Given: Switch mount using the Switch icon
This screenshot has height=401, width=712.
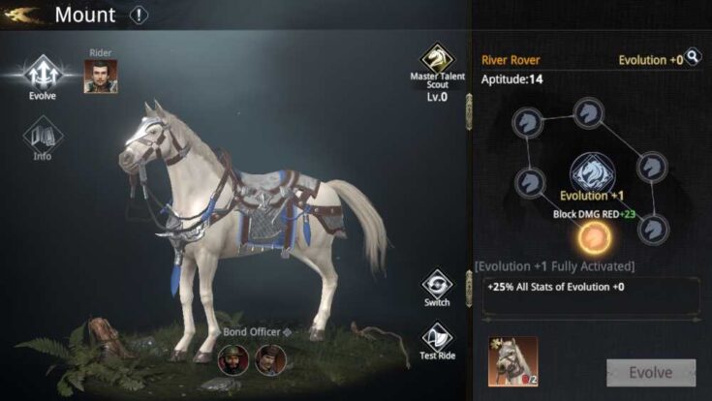Looking at the screenshot, I should [437, 287].
